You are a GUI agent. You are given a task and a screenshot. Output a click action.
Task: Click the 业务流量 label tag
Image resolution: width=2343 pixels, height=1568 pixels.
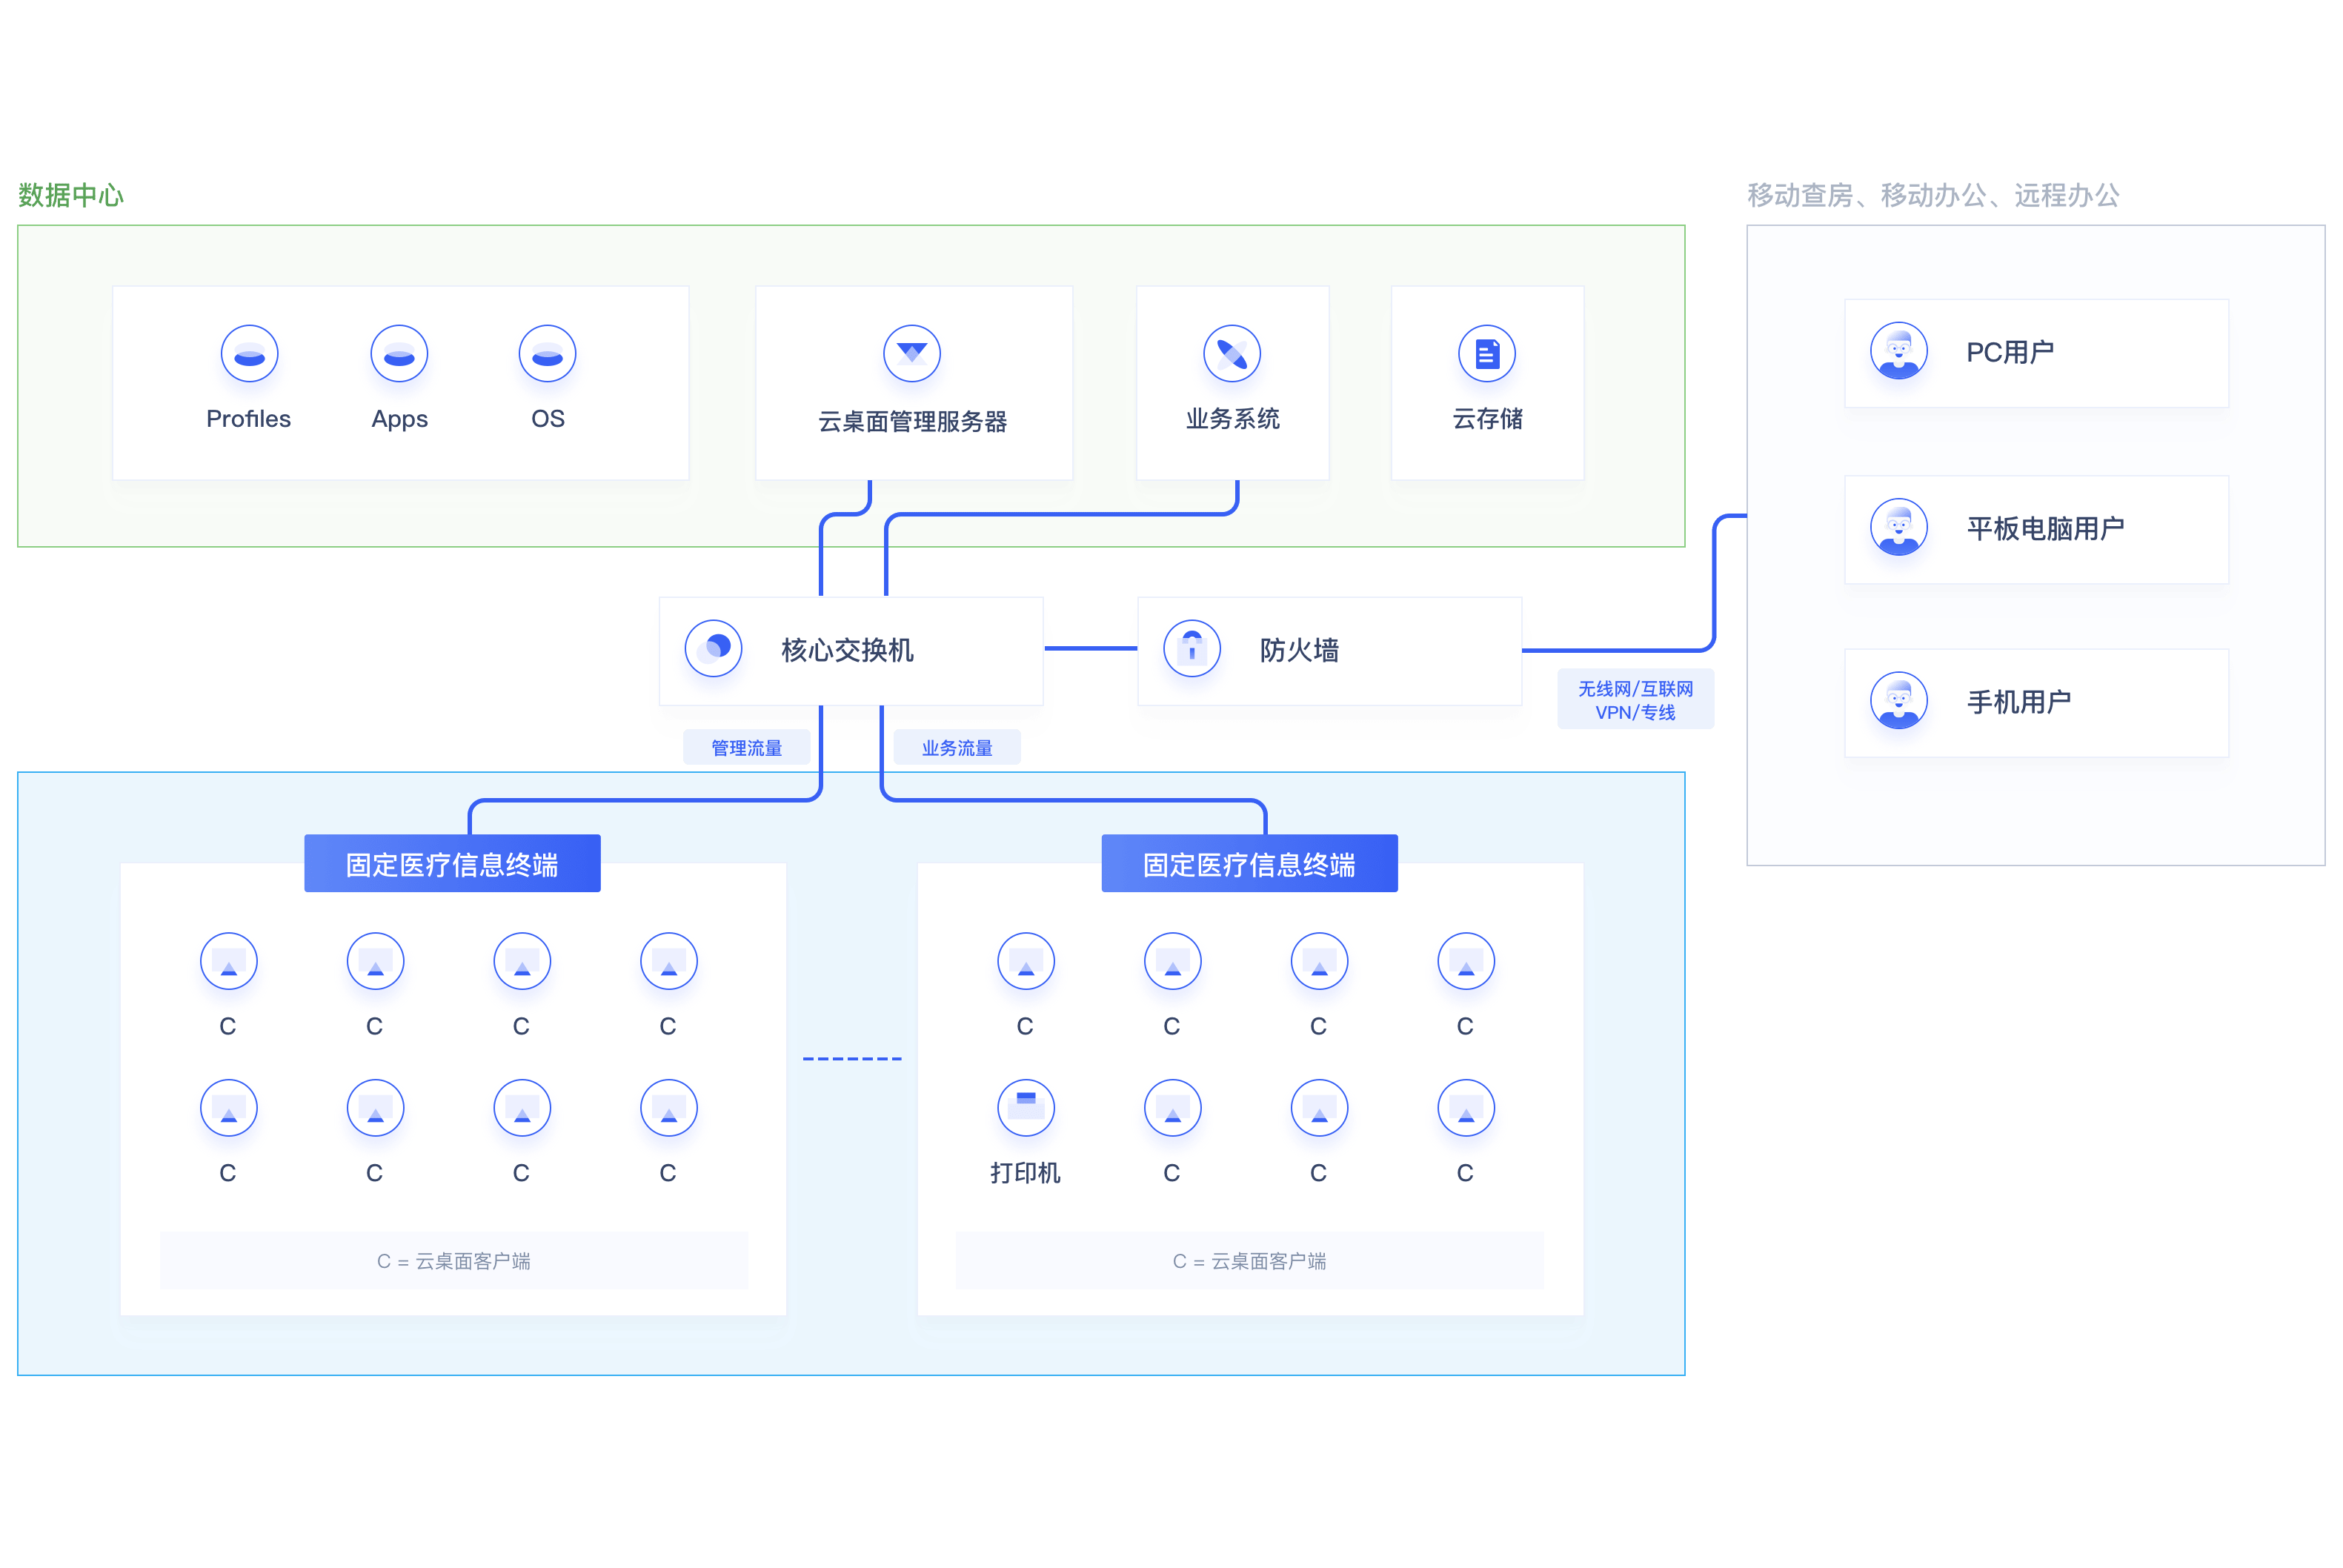[x=957, y=748]
